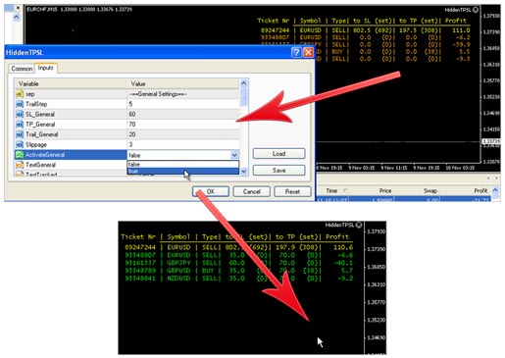This screenshot has height=358, width=505.
Task: Click the Save button
Action: coord(278,171)
